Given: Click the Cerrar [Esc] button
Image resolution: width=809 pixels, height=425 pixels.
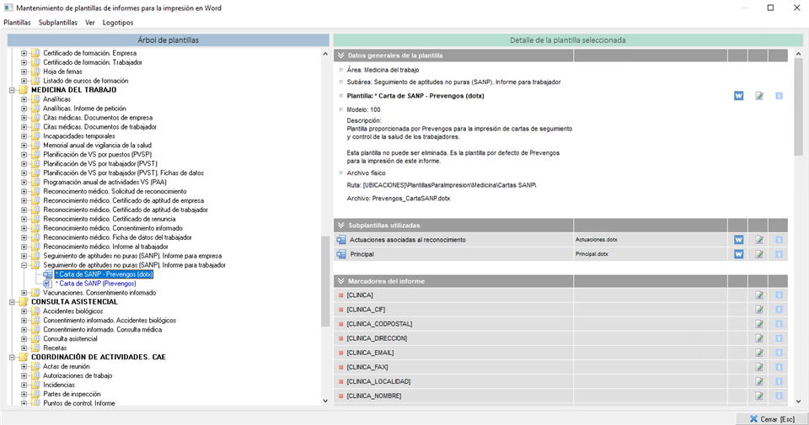Looking at the screenshot, I should (771, 419).
